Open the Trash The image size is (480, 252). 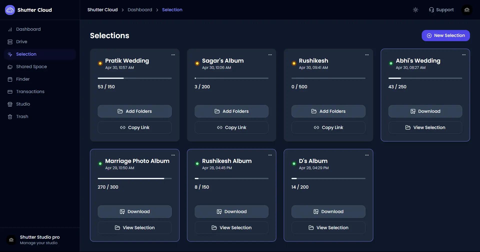coord(22,117)
